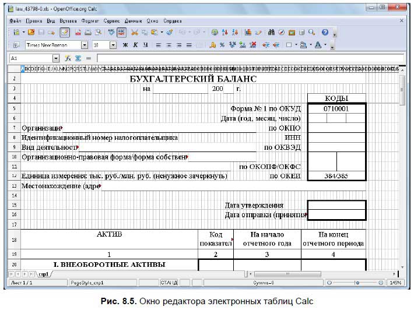Open the Function Wizard (fx) icon

click(68, 58)
